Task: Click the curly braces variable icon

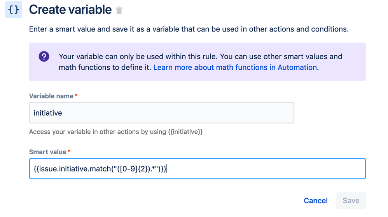Action: pyautogui.click(x=14, y=10)
